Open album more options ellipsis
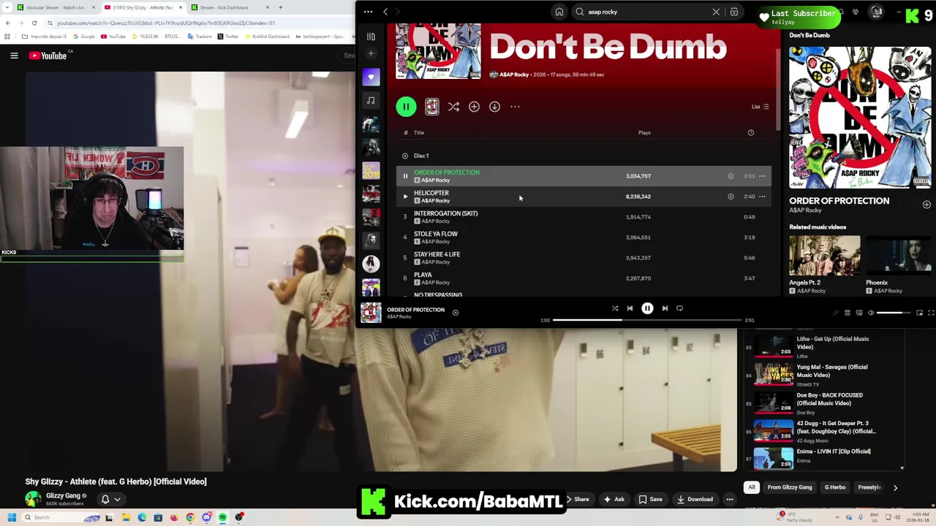This screenshot has width=936, height=526. coord(515,107)
